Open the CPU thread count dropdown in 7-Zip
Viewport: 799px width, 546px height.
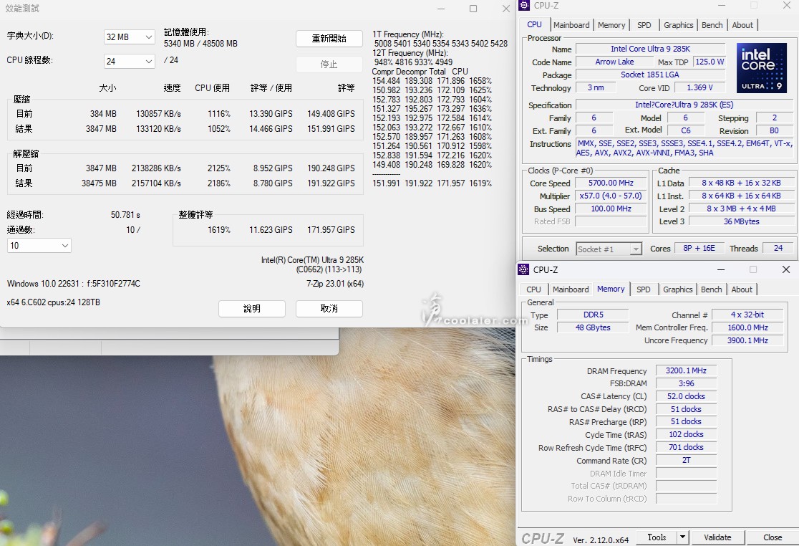(x=129, y=61)
